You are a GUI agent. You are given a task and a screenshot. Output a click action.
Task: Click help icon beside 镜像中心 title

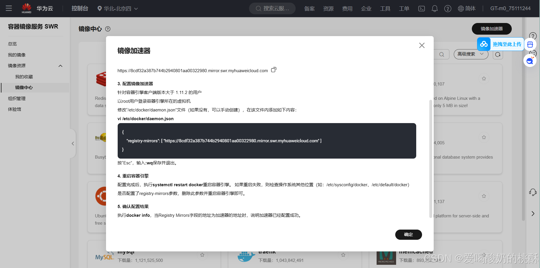coord(108,29)
